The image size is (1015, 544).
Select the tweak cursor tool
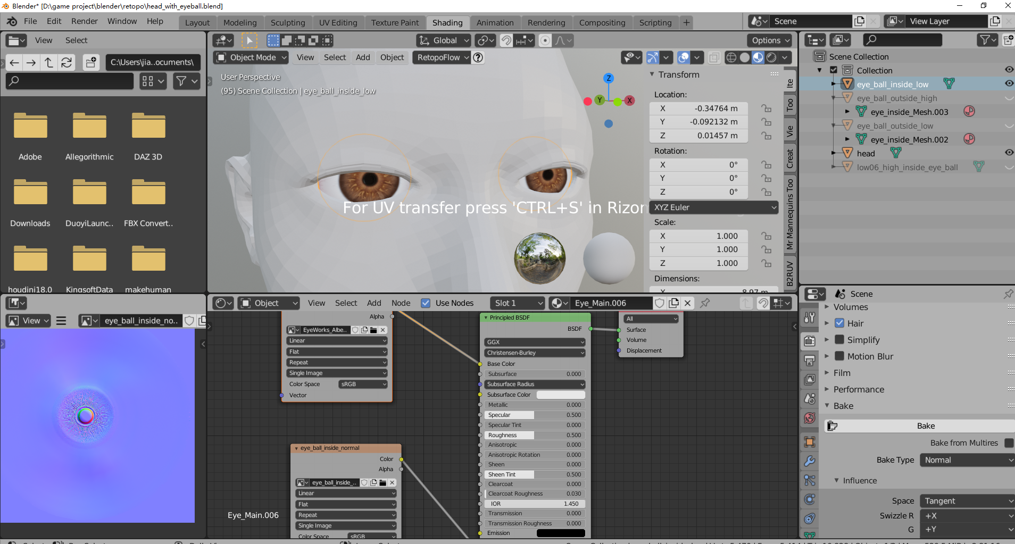249,40
